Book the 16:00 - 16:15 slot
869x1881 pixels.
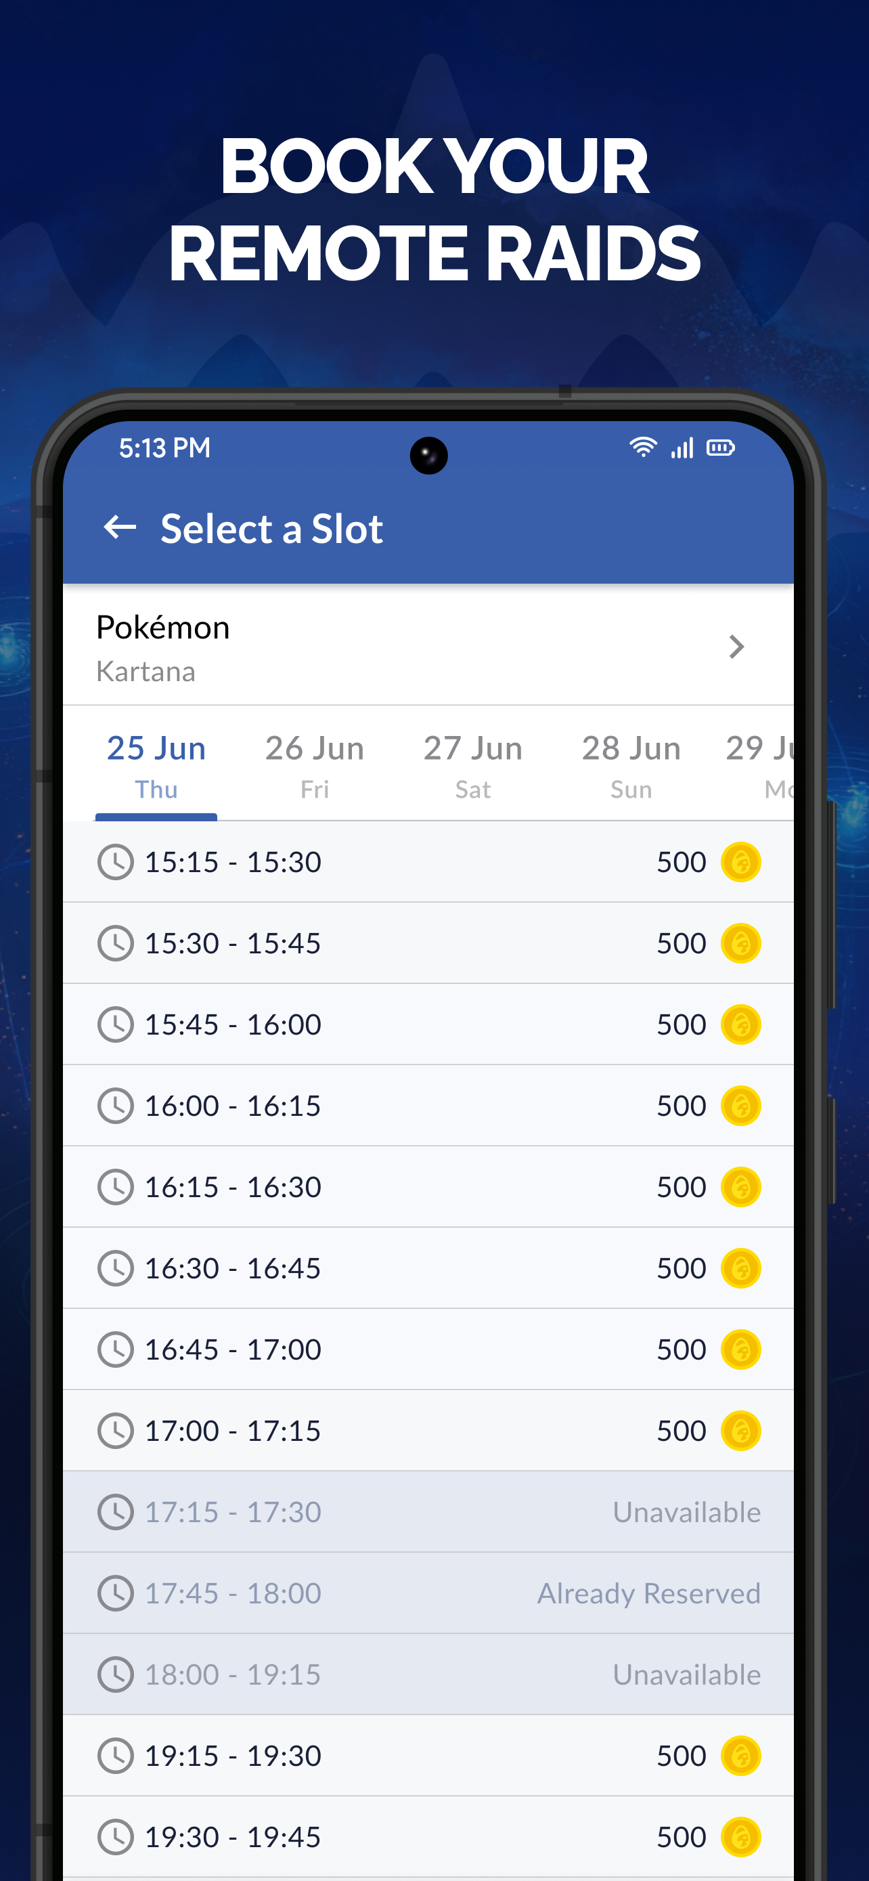coord(428,1106)
